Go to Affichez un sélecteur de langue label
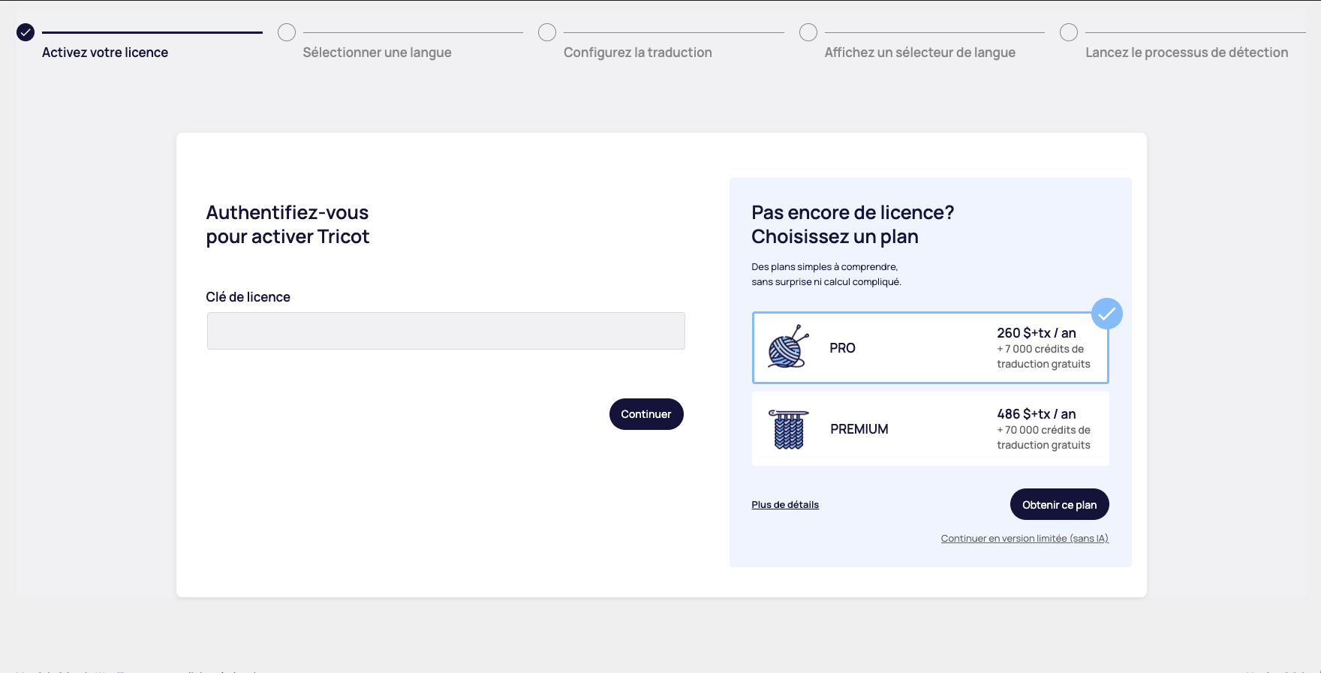Image resolution: width=1321 pixels, height=673 pixels. point(919,53)
